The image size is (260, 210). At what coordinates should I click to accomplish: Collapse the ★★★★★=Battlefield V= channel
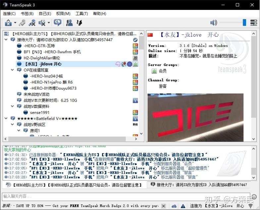(x=6, y=119)
